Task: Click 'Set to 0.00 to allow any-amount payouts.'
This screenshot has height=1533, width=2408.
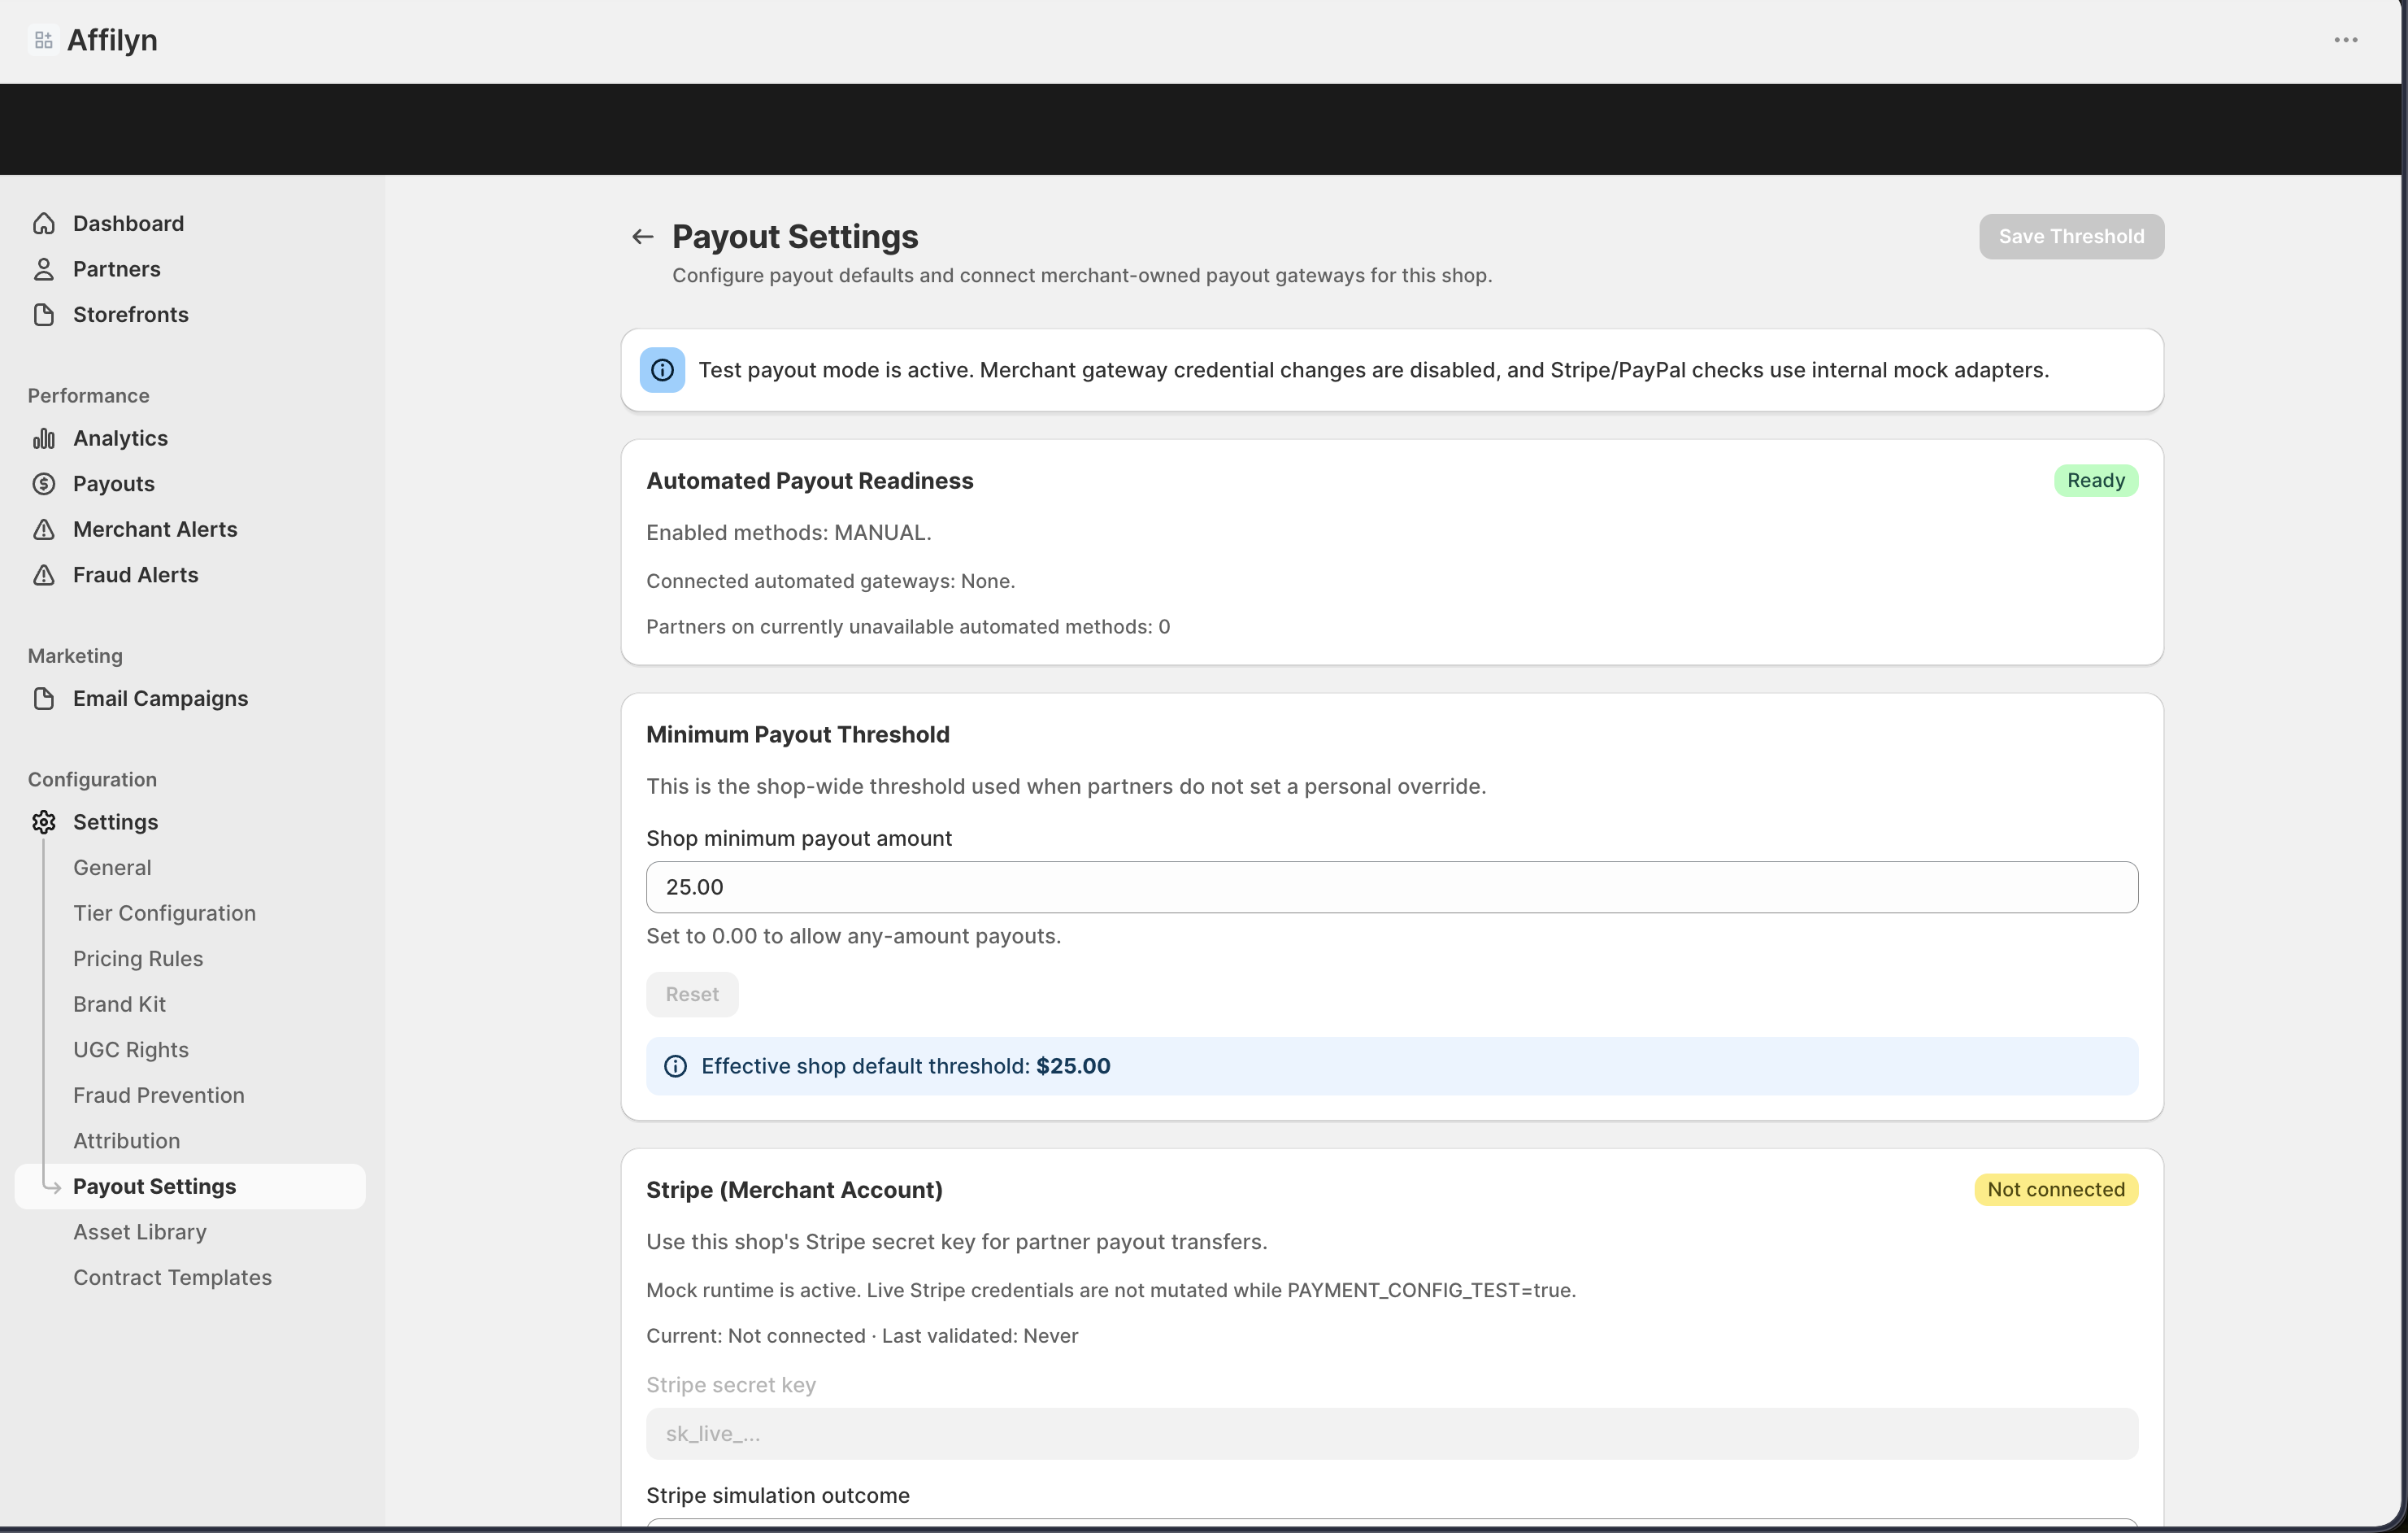Action: coord(853,935)
